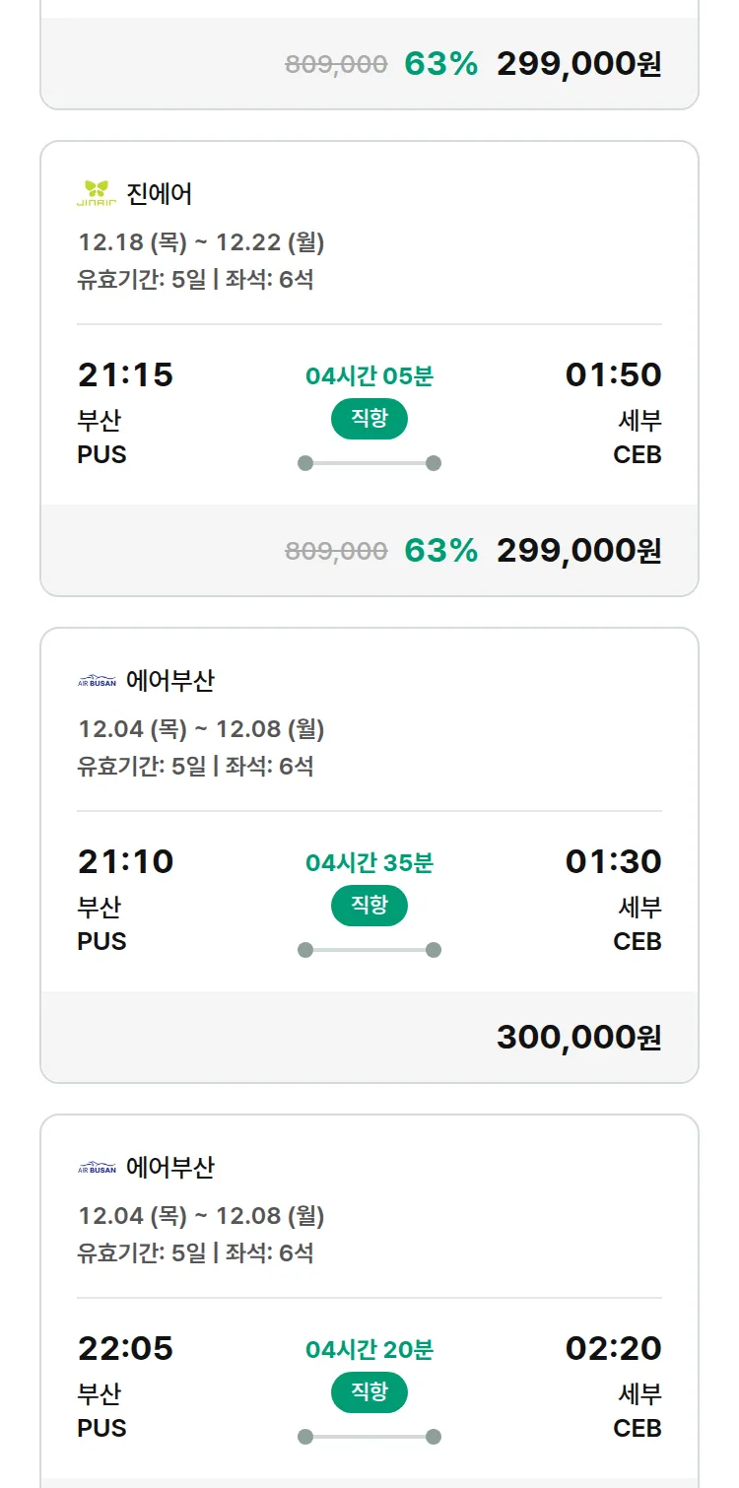This screenshot has height=1488, width=739.
Task: Open the 300,000원 Air Busan fare
Action: point(578,1037)
